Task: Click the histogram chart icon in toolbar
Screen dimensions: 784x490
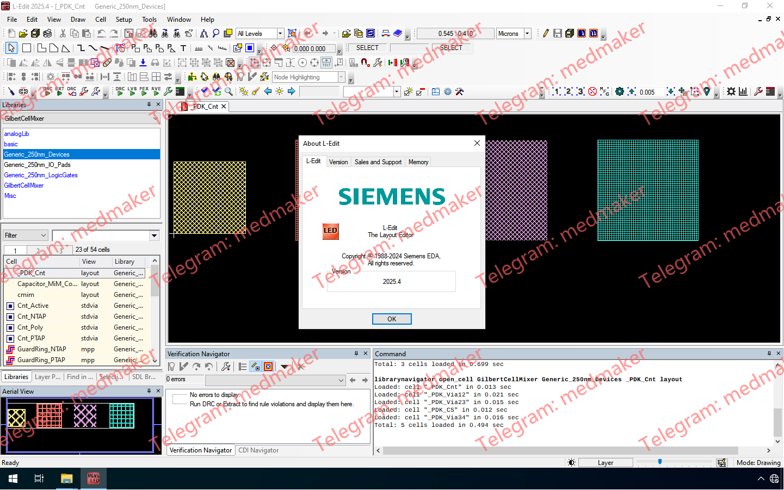Action: [x=743, y=92]
